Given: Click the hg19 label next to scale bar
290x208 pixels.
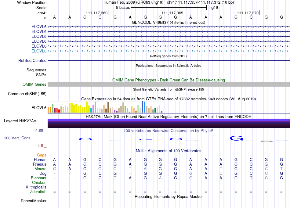Looking at the screenshot, I should click(214, 8).
